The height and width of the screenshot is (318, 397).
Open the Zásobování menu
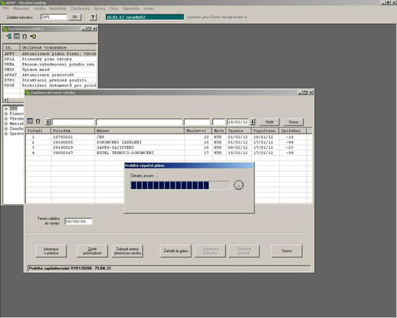(80, 9)
